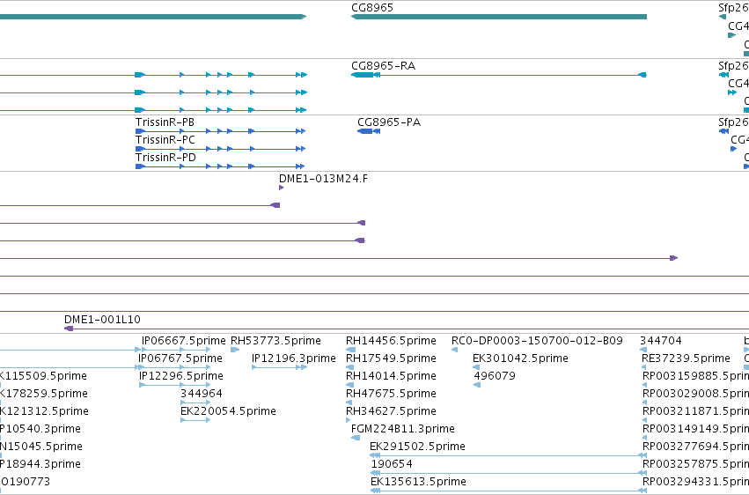The image size is (749, 495).
Task: Select the RC0-DP0003-150700-012-B09 label
Action: (537, 341)
